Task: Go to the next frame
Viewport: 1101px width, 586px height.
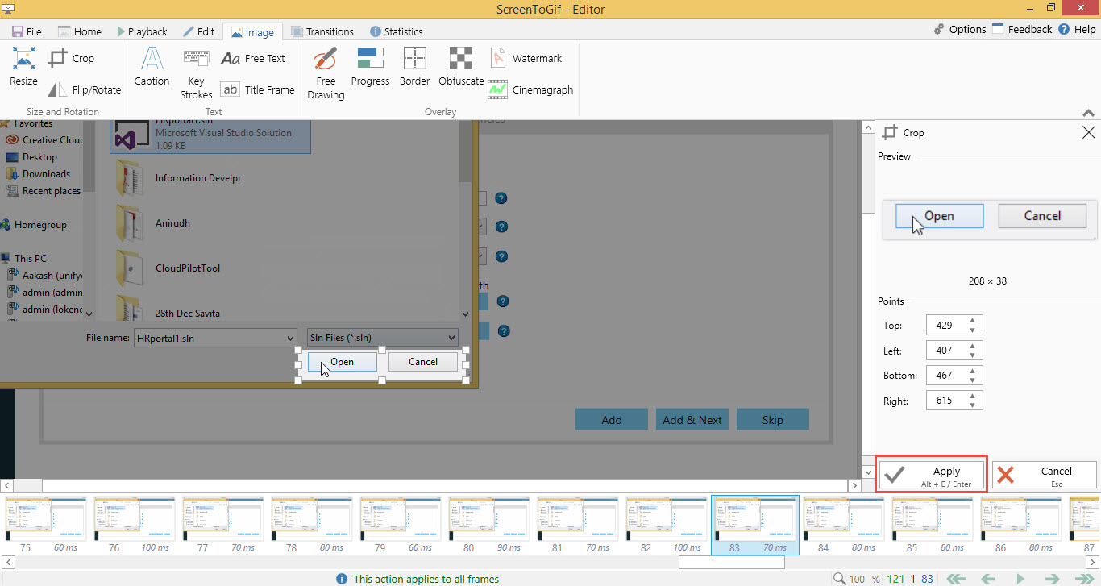Action: (x=1052, y=579)
